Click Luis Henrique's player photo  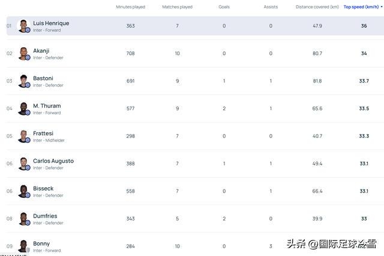pyautogui.click(x=23, y=25)
